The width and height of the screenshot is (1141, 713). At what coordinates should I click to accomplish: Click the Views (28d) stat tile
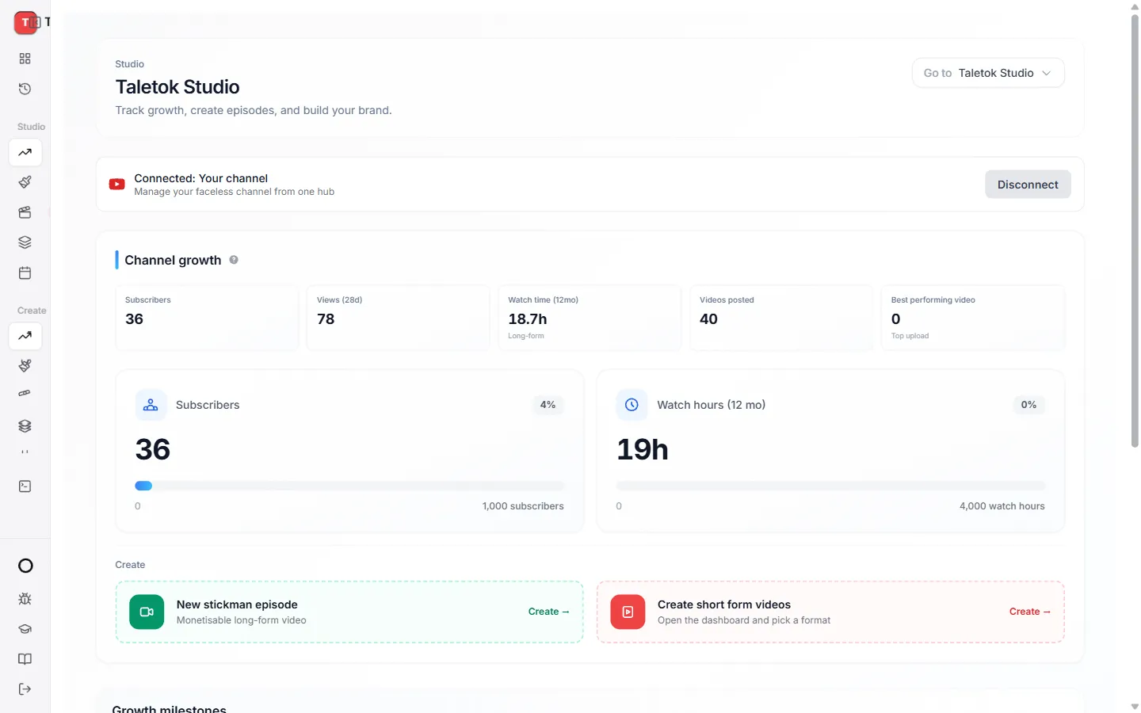tap(398, 318)
